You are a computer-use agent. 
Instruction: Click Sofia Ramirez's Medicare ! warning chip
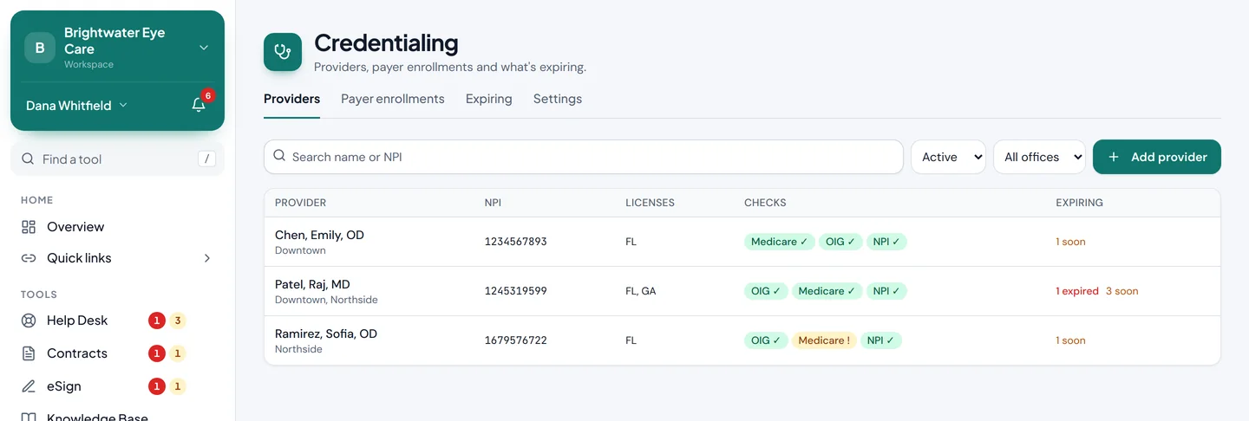click(824, 340)
